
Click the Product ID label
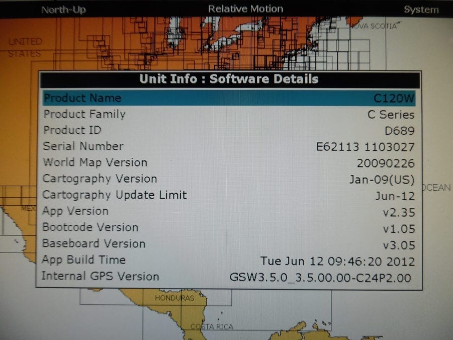(x=72, y=130)
